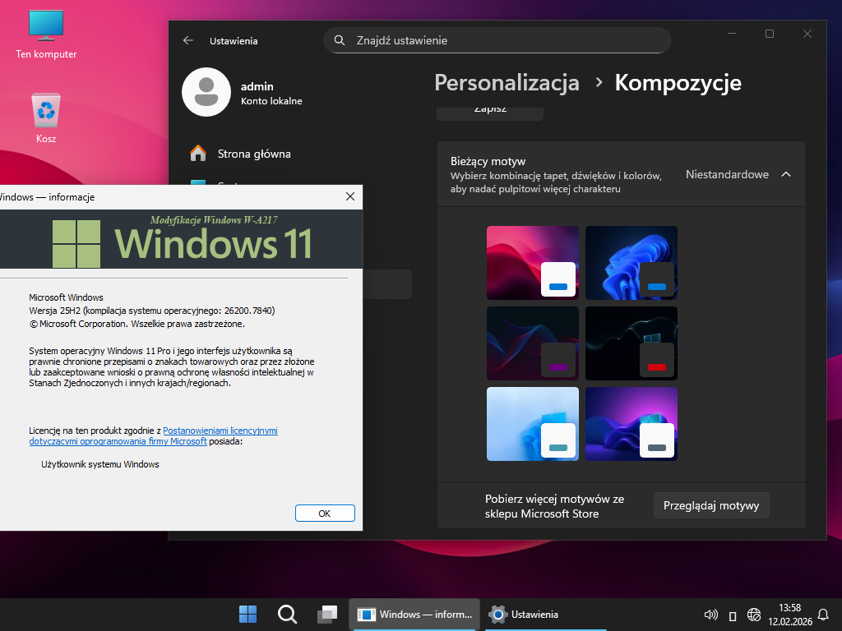Switch to Ustawienia on the taskbar
The height and width of the screenshot is (631, 842).
[525, 614]
